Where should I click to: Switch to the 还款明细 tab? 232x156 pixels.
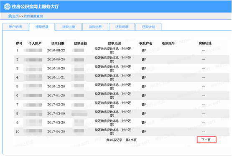pyautogui.click(x=122, y=27)
